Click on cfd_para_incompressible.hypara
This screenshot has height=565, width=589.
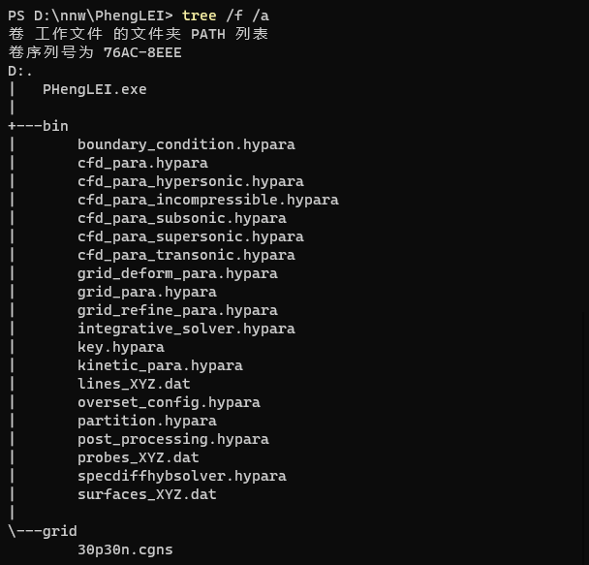coord(207,200)
